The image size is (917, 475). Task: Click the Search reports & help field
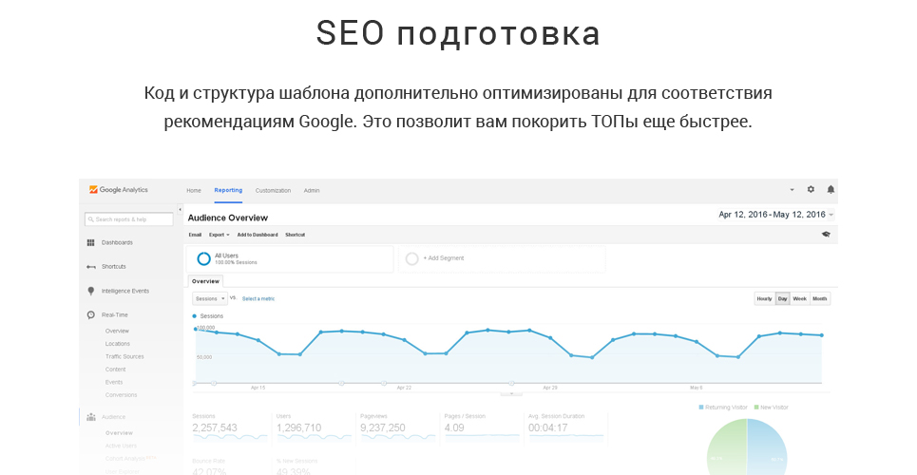(129, 219)
